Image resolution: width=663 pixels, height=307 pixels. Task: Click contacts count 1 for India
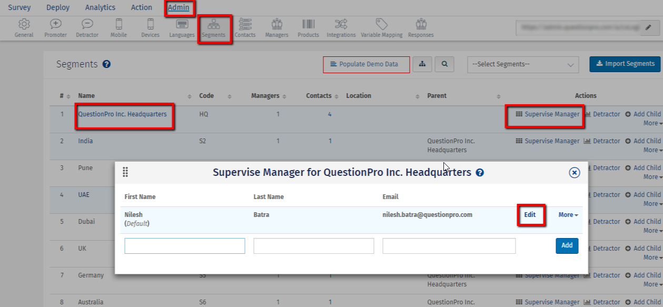330,141
